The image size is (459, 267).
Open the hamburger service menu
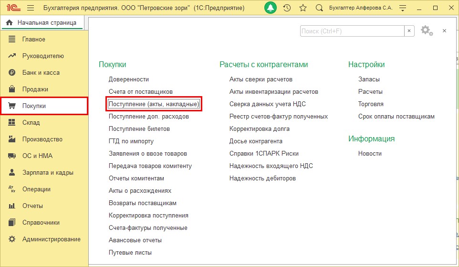[31, 8]
